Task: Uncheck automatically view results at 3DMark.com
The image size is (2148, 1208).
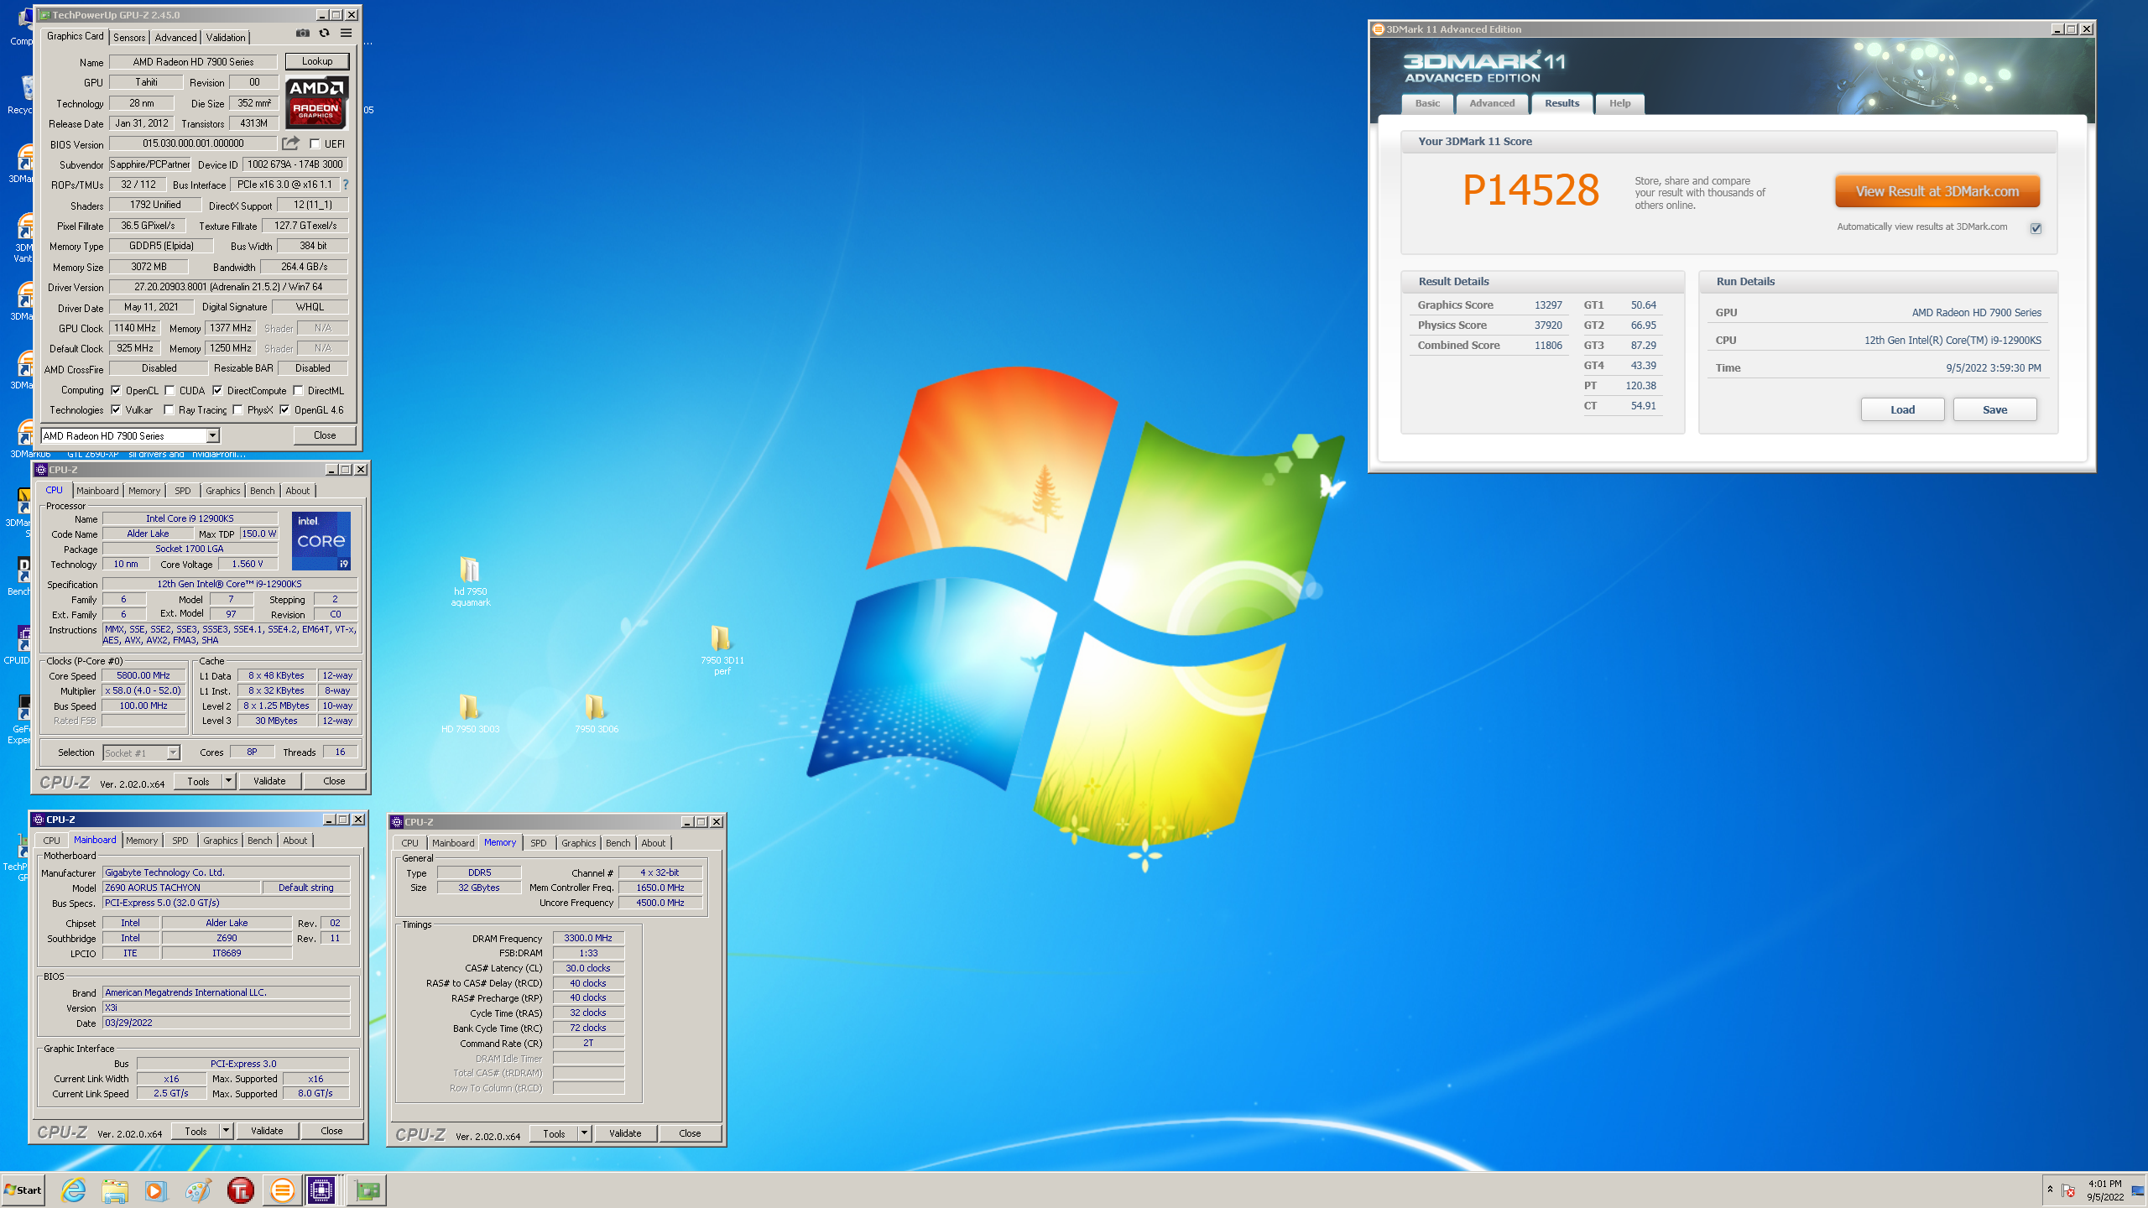Action: pyautogui.click(x=2036, y=228)
